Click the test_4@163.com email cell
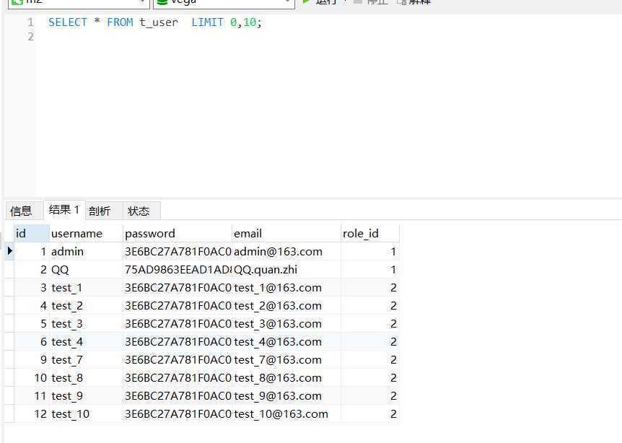 286,342
